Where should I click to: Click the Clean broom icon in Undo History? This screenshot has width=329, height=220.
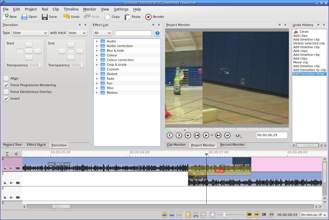[296, 32]
